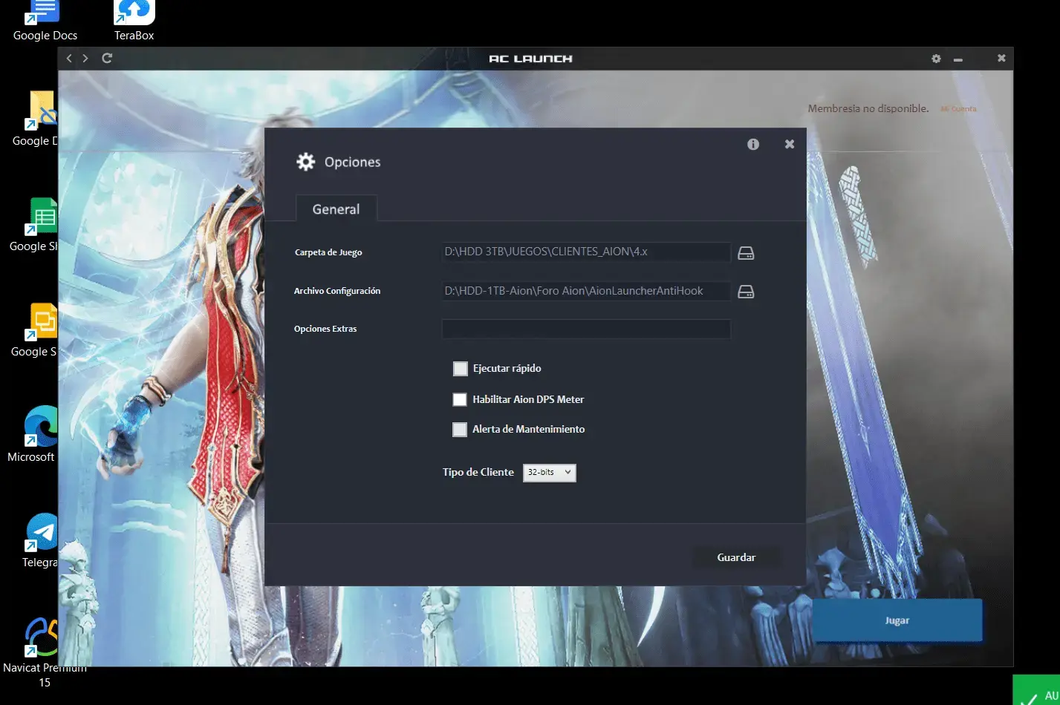Click the 'Ejecutar rápido' label text
Image resolution: width=1060 pixels, height=705 pixels.
tap(507, 368)
